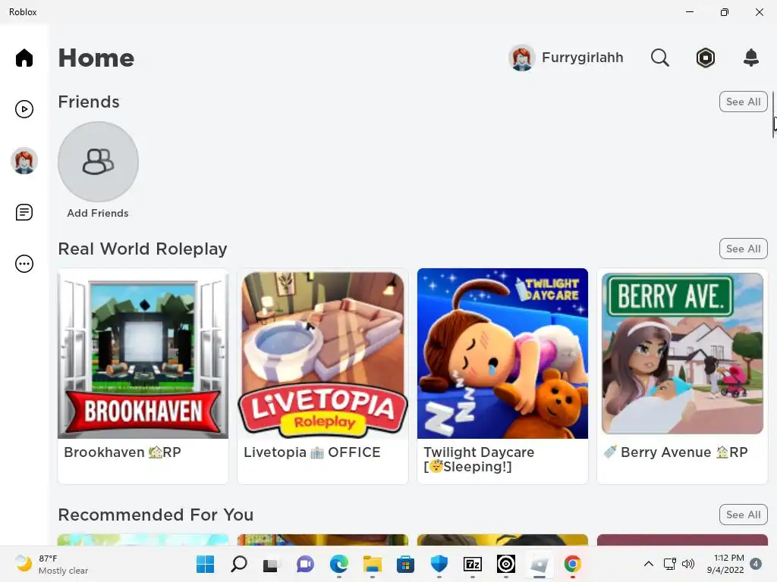Open Google Chrome from taskbar
Screen dimensions: 777x582
tap(572, 564)
